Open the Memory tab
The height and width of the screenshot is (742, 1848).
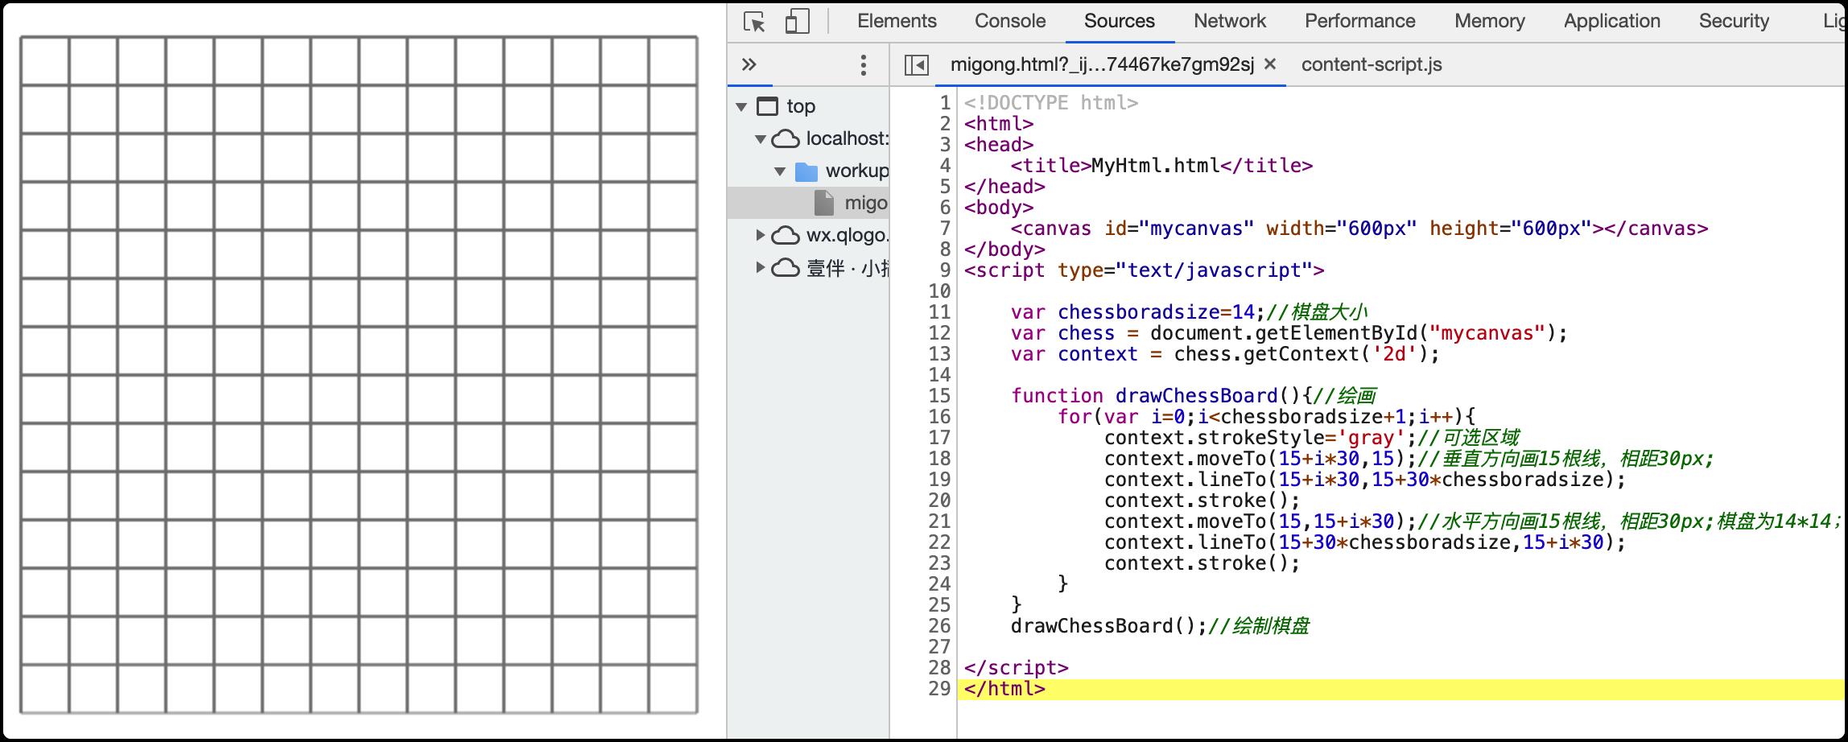pyautogui.click(x=1489, y=21)
